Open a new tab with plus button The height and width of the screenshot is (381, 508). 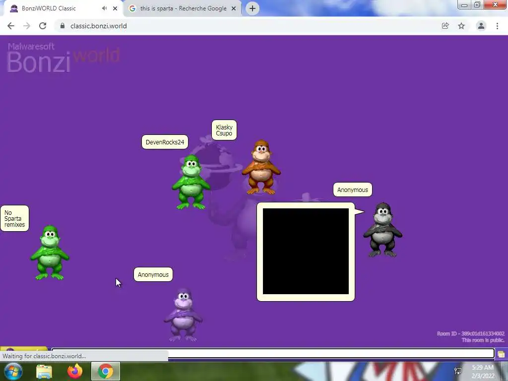click(253, 8)
